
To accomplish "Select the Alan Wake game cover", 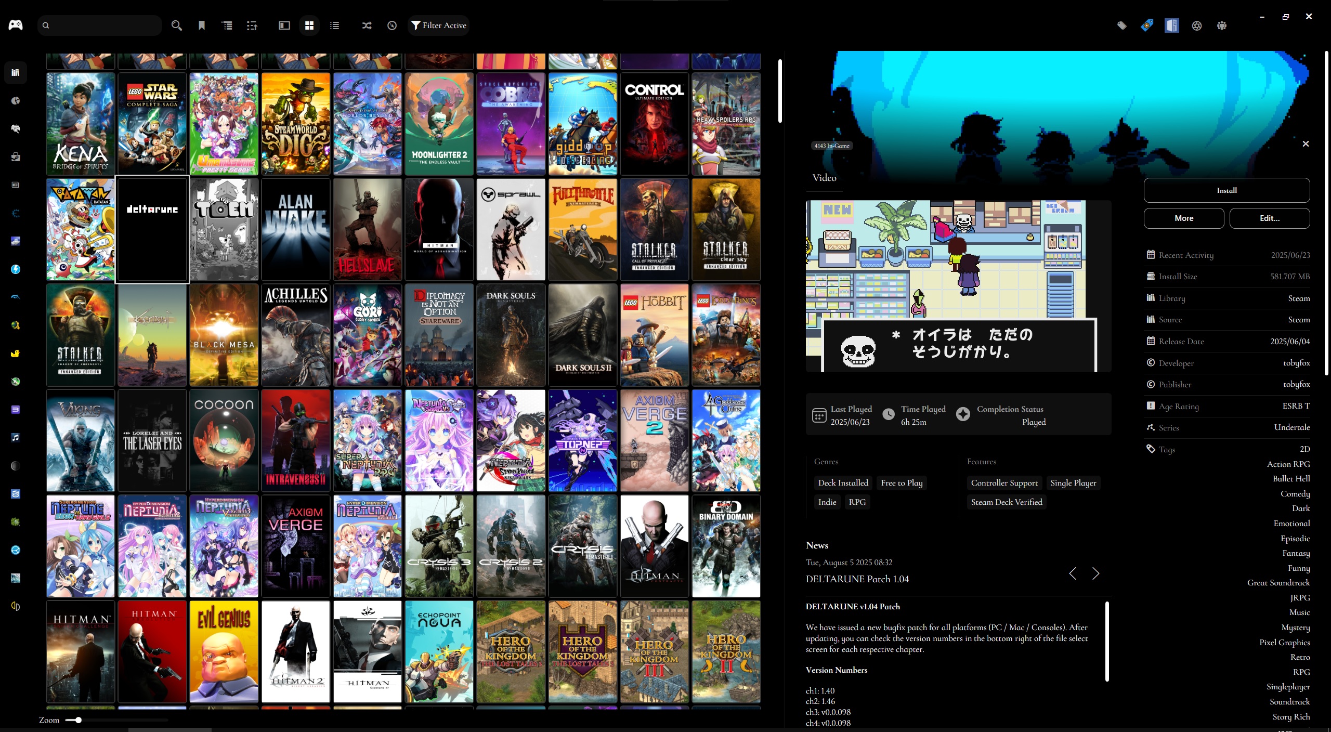I will pyautogui.click(x=295, y=229).
